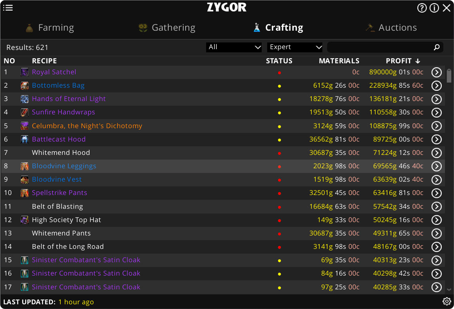Select the Whitemend Pants recipe name
Viewport: 454px width, 309px height.
click(61, 233)
